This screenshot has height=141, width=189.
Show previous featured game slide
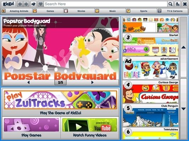pos(28,82)
